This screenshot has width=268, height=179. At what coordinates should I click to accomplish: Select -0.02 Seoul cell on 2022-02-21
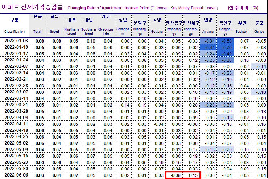point(54,79)
